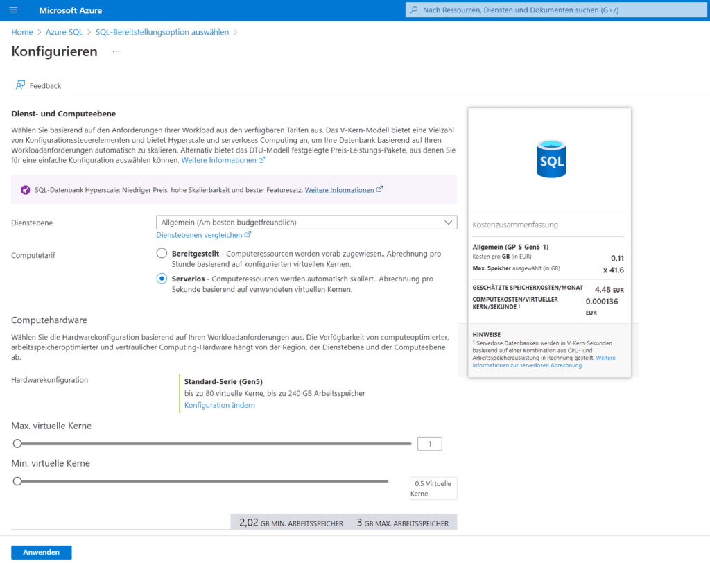Click Kostenzusammenfassung heading
710x563 pixels.
515,225
